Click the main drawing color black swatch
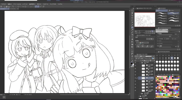This screenshot has width=182, height=100. tap(131, 64)
